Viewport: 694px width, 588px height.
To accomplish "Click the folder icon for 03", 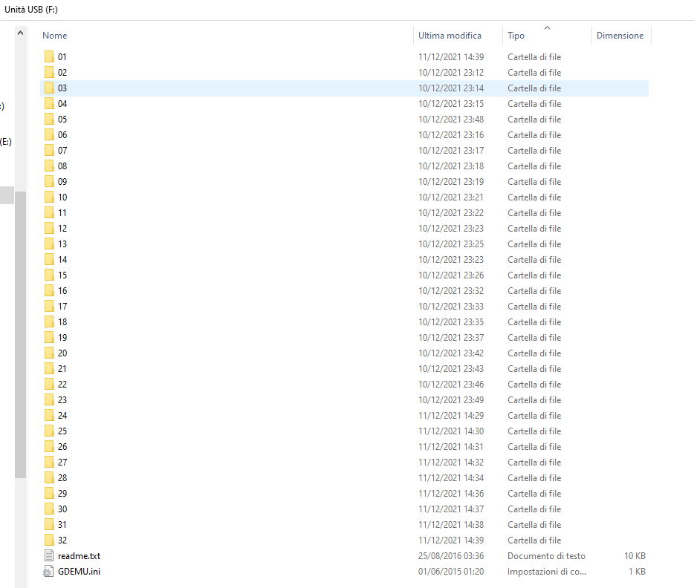I will pyautogui.click(x=49, y=88).
